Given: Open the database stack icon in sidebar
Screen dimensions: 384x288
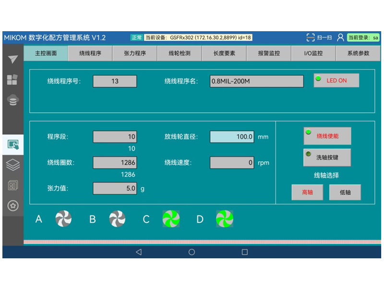Looking at the screenshot, I should [13, 100].
